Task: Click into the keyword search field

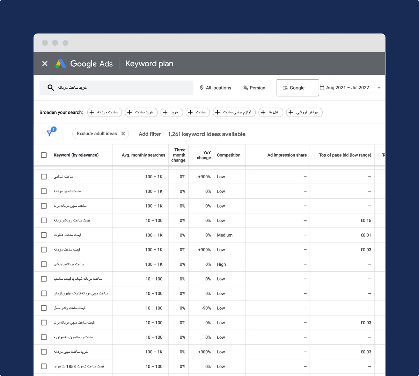Action: 122,88
